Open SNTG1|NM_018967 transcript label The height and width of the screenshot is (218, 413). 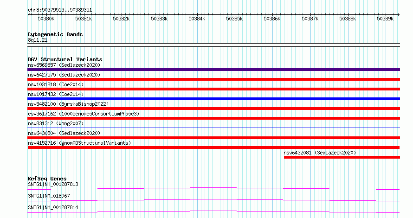(x=49, y=196)
